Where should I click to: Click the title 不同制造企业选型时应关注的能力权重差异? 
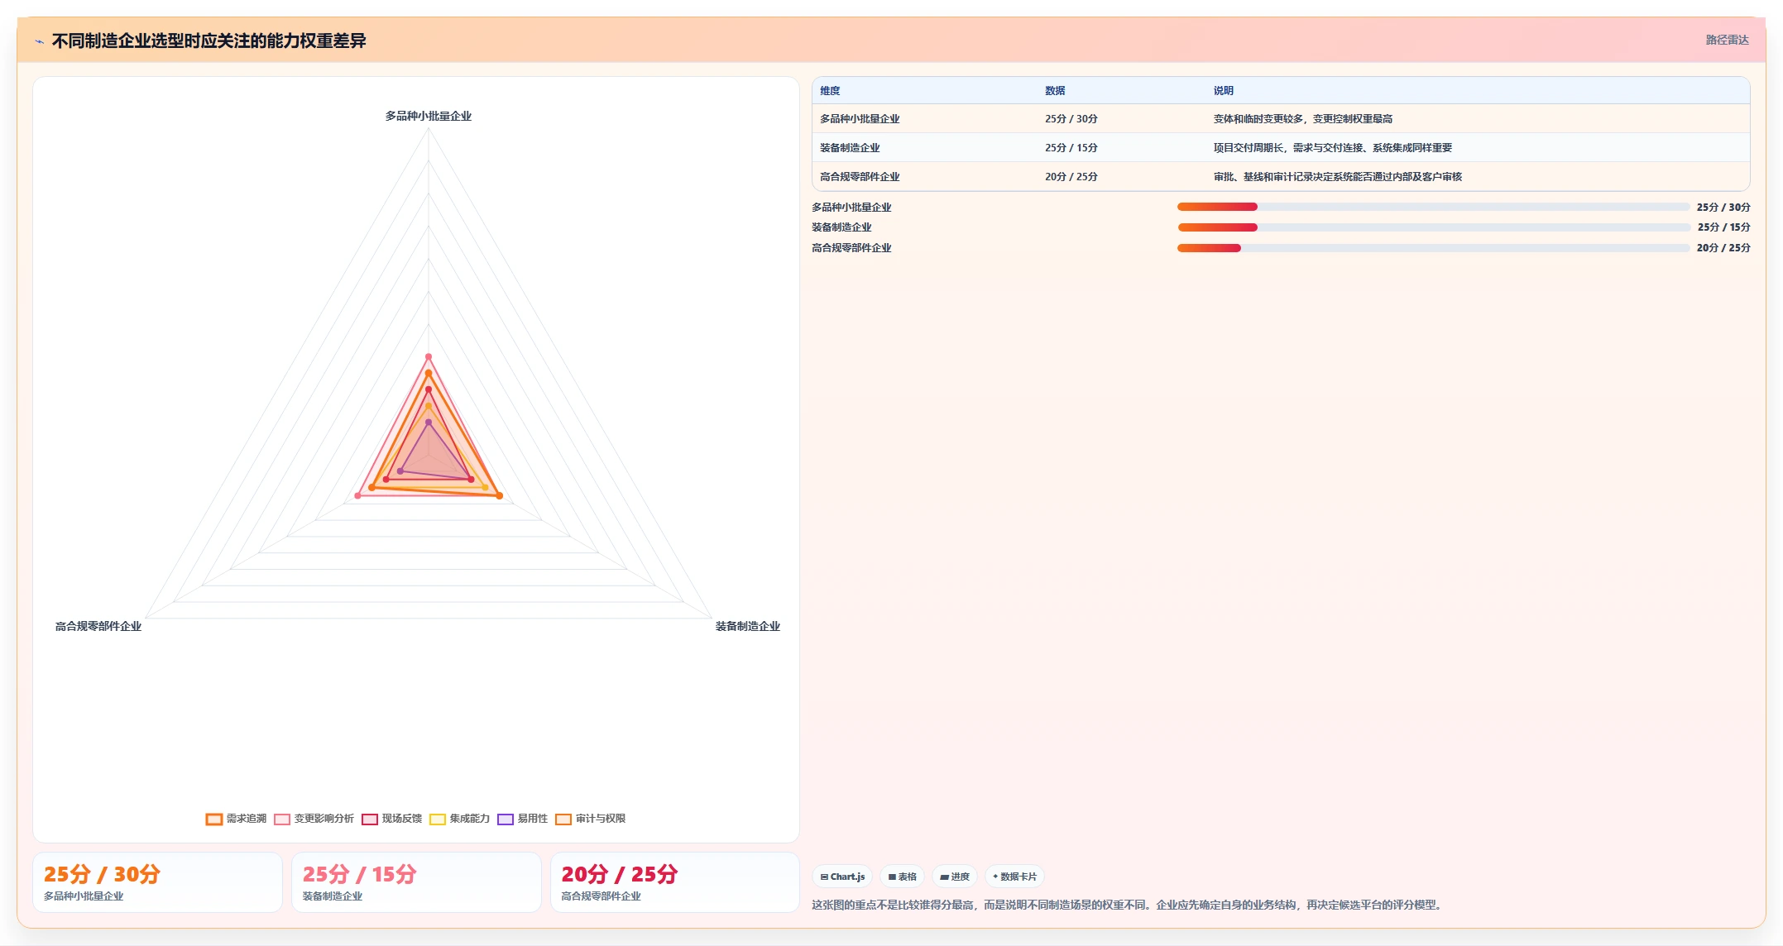coord(209,41)
